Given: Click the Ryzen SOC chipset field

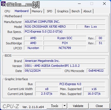Looking at the screenshot, I should (65, 38).
